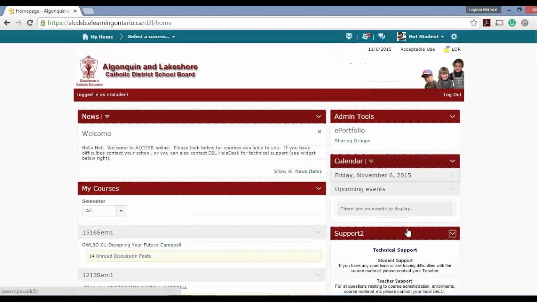Viewport: 537px width, 302px height.
Task: Open the settings gear in navbar
Action: click(x=454, y=36)
